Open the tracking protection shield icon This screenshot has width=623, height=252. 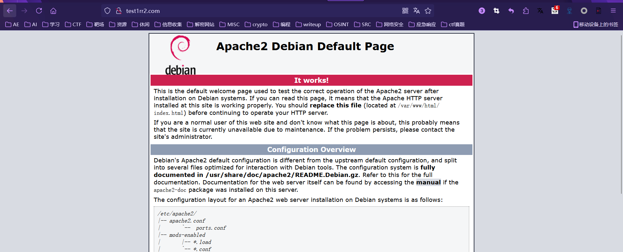107,11
